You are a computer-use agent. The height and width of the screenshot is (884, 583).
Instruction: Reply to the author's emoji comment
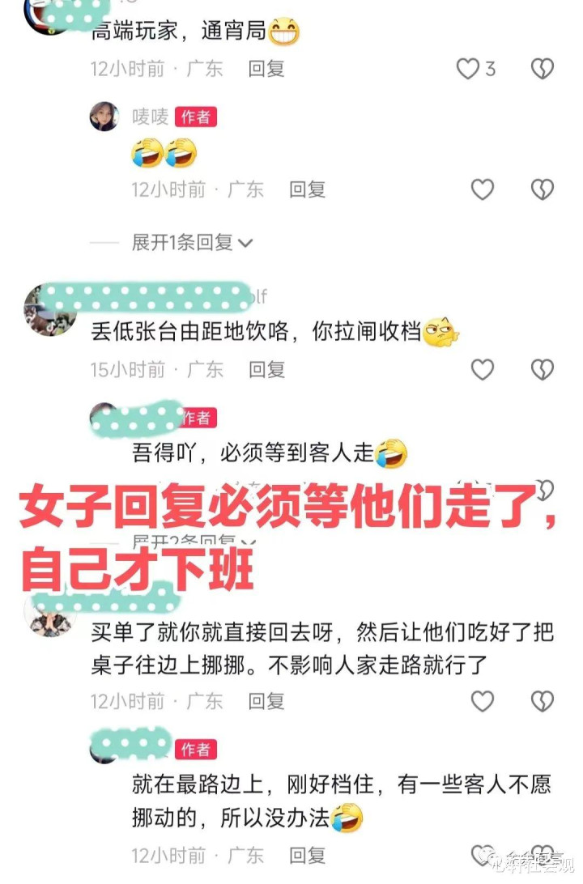pos(307,189)
